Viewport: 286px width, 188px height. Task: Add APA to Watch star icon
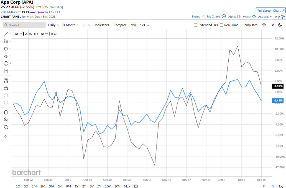pyautogui.click(x=254, y=17)
